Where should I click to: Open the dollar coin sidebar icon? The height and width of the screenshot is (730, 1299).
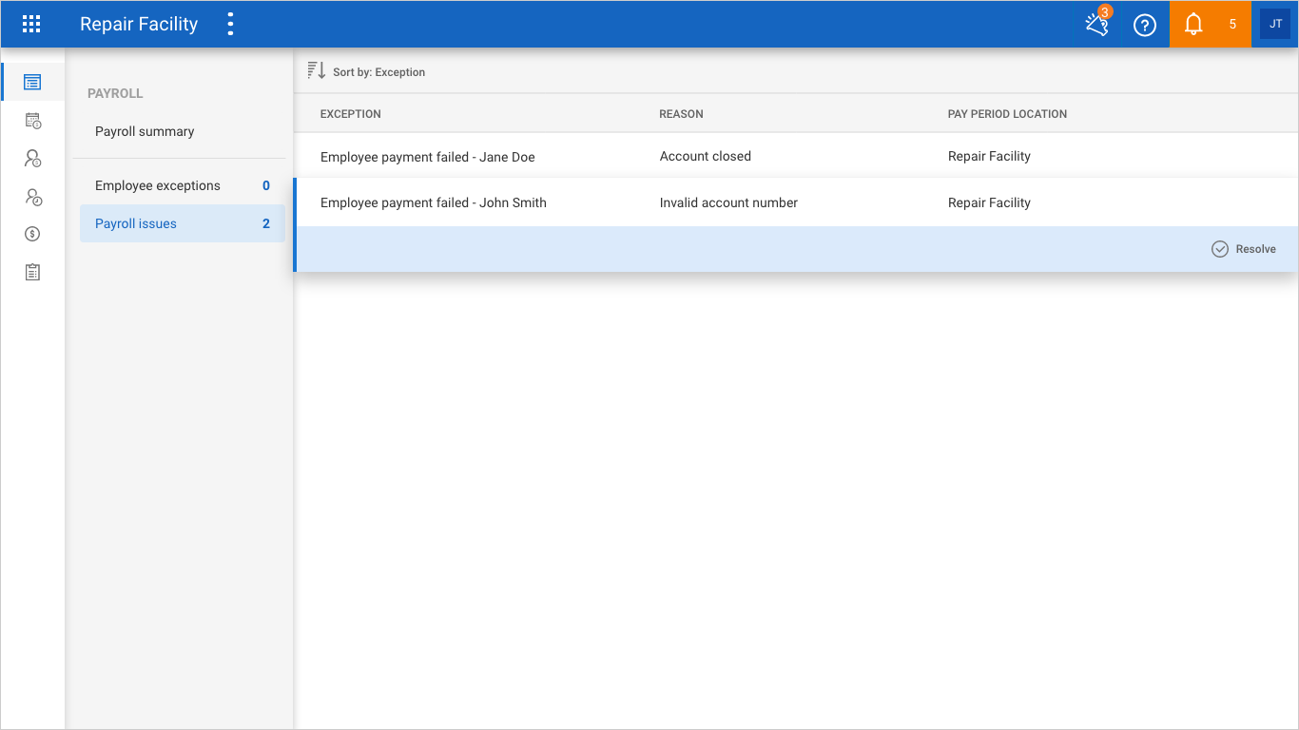[x=32, y=234]
